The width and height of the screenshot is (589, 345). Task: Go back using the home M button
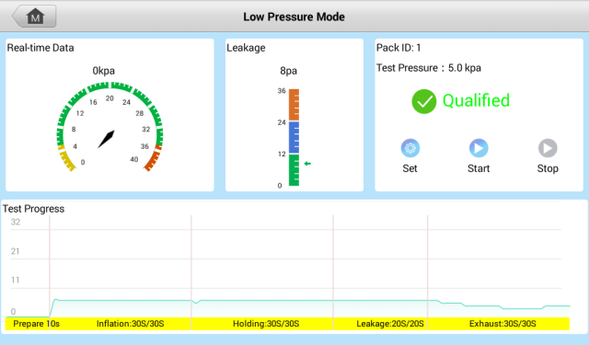(x=35, y=17)
